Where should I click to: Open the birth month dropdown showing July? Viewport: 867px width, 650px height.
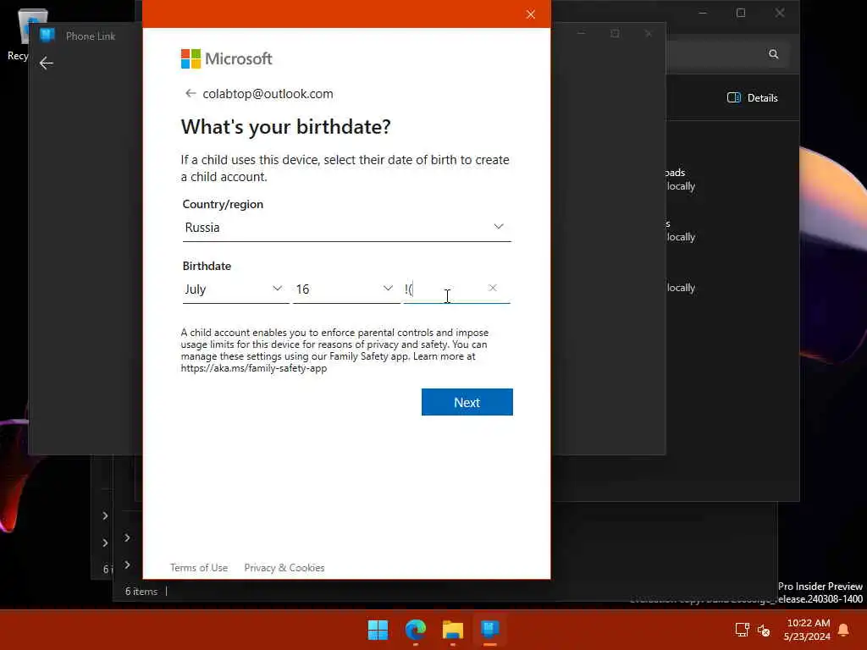pyautogui.click(x=235, y=289)
